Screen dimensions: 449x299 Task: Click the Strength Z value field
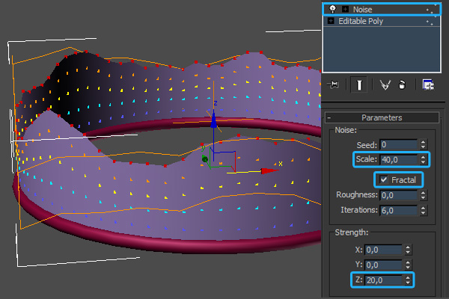tap(383, 280)
